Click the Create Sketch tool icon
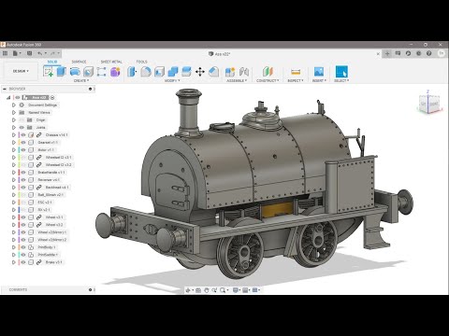The image size is (449, 336). tap(48, 72)
